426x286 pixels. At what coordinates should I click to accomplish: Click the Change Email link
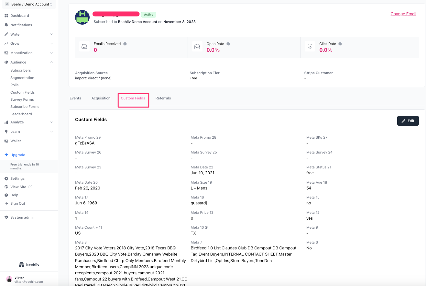tap(403, 14)
